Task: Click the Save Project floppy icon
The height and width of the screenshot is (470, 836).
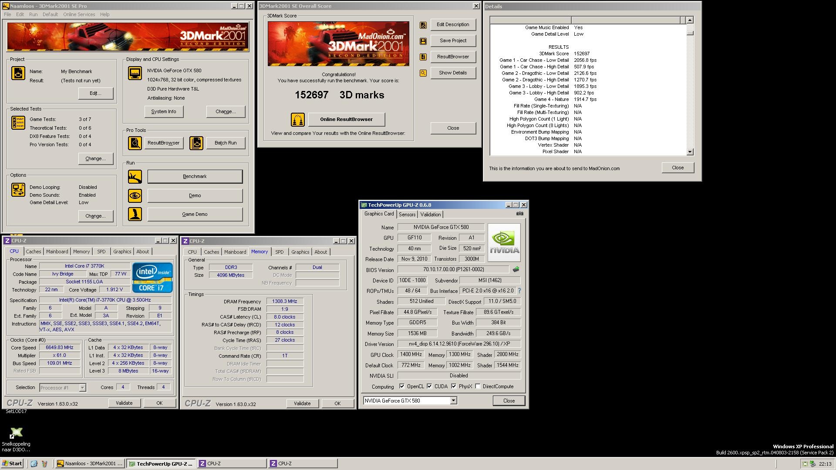Action: [423, 41]
